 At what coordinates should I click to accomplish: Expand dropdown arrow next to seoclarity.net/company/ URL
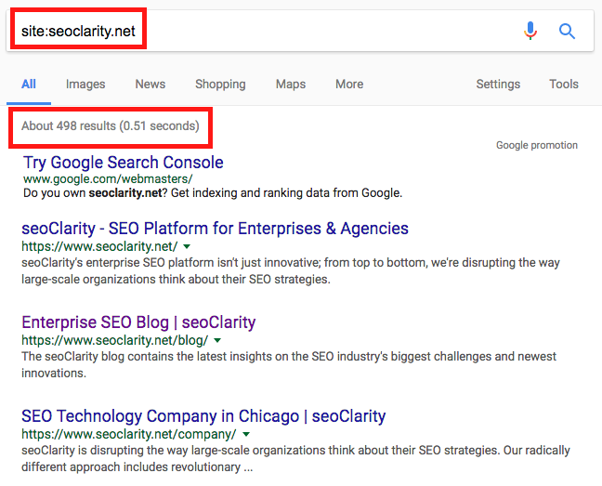click(x=245, y=434)
